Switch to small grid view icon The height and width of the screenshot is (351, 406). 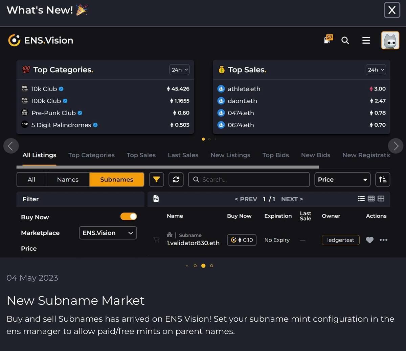pos(371,199)
